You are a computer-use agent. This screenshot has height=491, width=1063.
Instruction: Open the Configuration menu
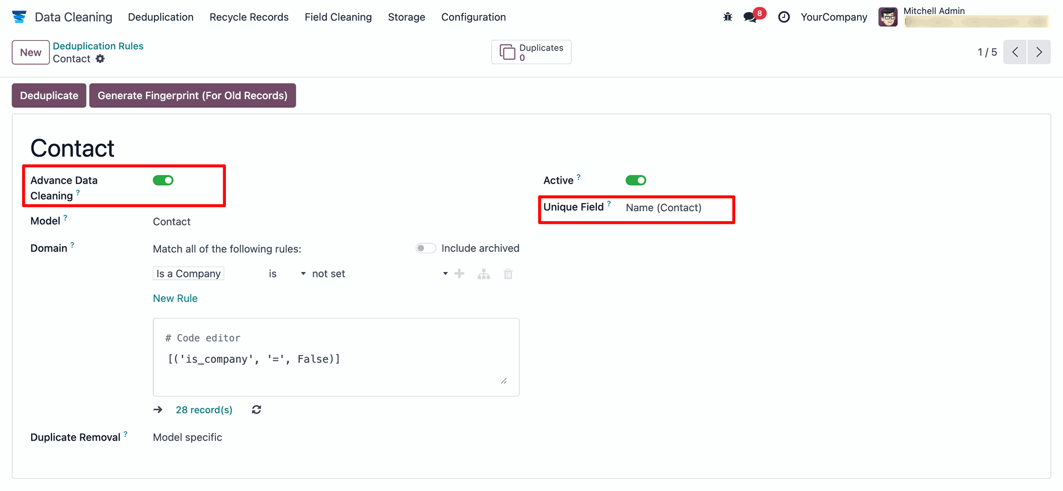[x=473, y=17]
